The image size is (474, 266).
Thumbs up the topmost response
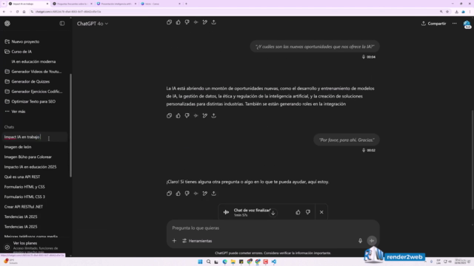pyautogui.click(x=178, y=22)
